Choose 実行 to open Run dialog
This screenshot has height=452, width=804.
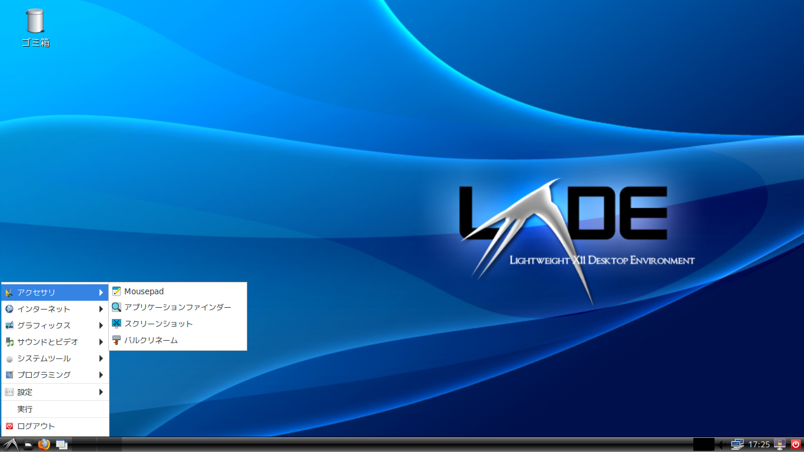[55, 409]
